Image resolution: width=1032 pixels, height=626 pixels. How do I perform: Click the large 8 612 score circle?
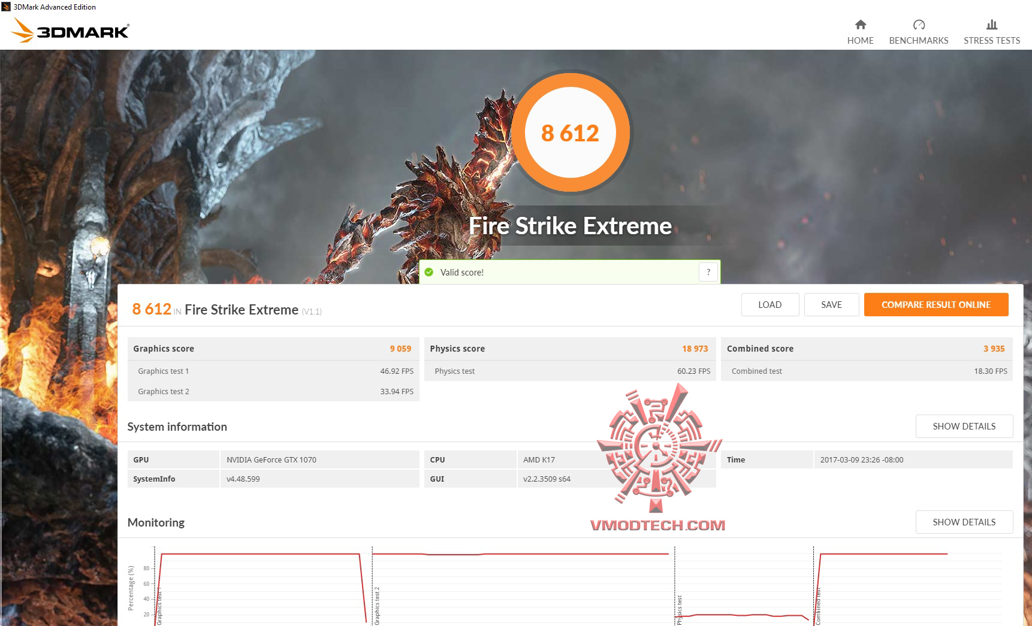tap(570, 132)
